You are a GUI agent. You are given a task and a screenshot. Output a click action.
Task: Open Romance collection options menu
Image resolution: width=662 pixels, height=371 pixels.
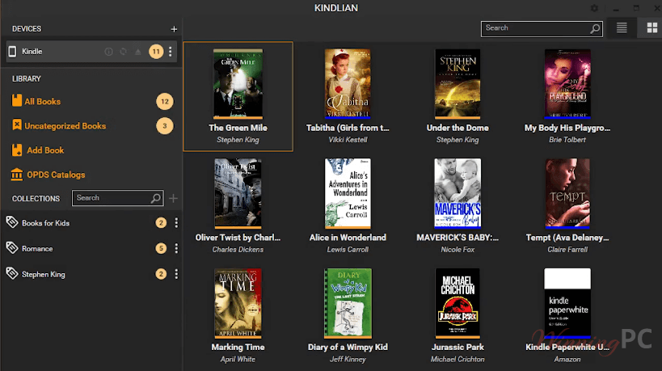point(176,249)
